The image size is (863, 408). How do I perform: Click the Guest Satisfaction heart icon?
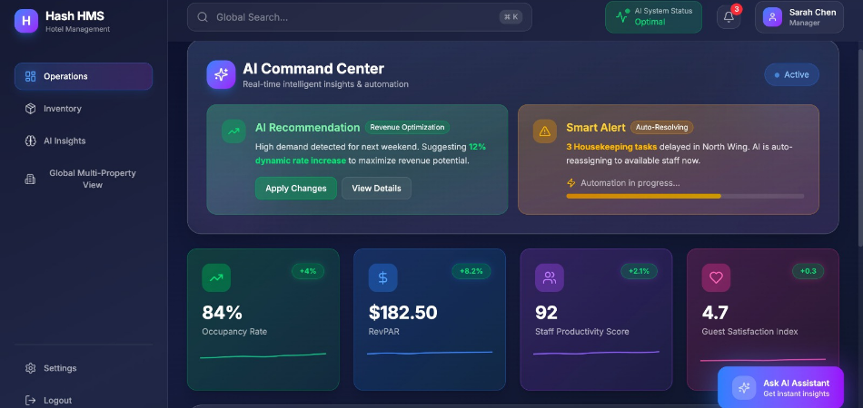[716, 277]
